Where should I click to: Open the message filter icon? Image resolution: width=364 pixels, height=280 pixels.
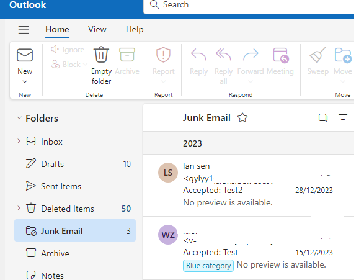pos(343,117)
